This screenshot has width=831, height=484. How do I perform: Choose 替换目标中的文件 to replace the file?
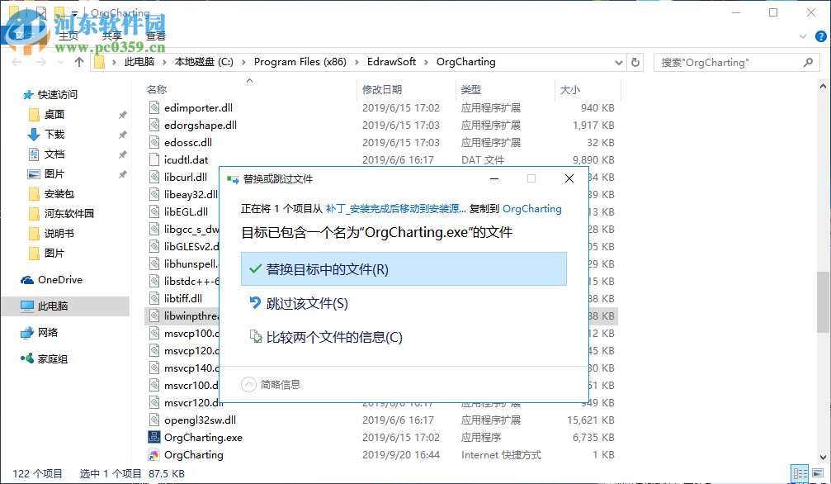404,269
